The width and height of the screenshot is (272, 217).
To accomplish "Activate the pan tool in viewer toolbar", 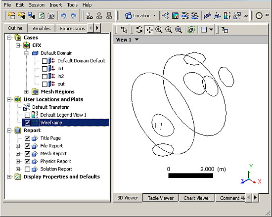I will (x=149, y=30).
